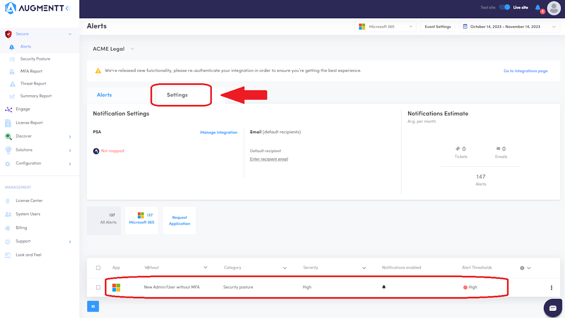The height and width of the screenshot is (318, 565).
Task: Open the date range picker dropdown
Action: [509, 27]
